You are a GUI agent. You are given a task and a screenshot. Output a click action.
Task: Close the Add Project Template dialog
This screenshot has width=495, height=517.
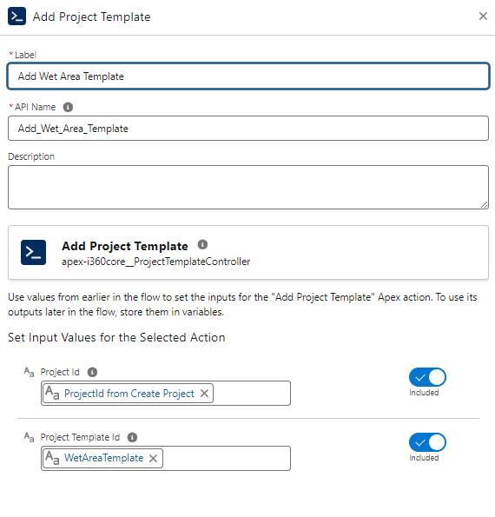(483, 17)
